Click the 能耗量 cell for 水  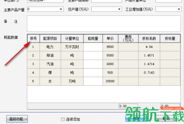click(93, 81)
